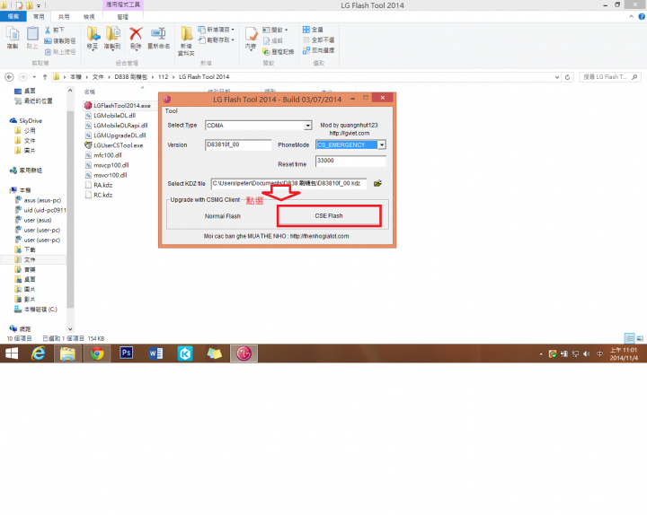Screen dimensions: 647x515
Task: Click the Cut (剪下) ribbon item
Action: (55, 31)
